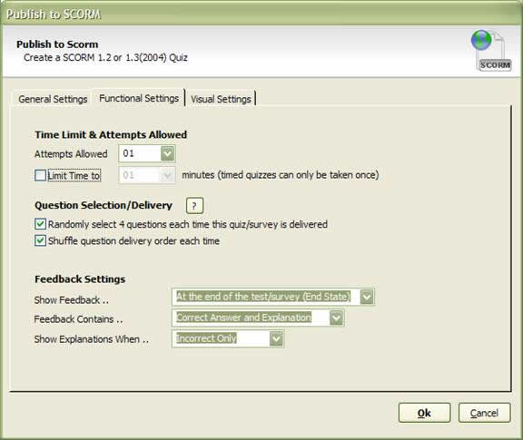Uncheck Randomly select 4 questions option
The width and height of the screenshot is (523, 440).
click(x=40, y=224)
